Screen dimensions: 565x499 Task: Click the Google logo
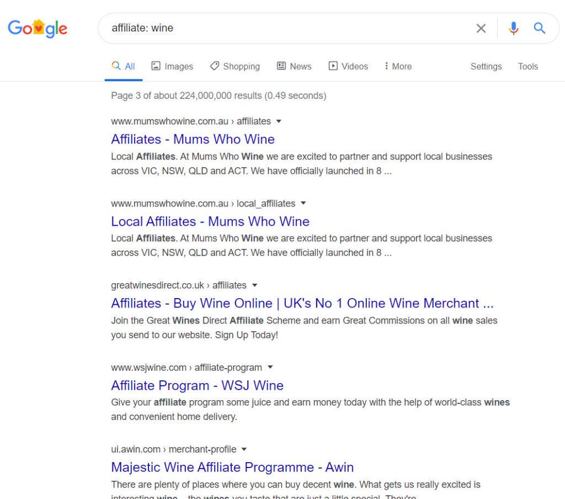tap(37, 28)
